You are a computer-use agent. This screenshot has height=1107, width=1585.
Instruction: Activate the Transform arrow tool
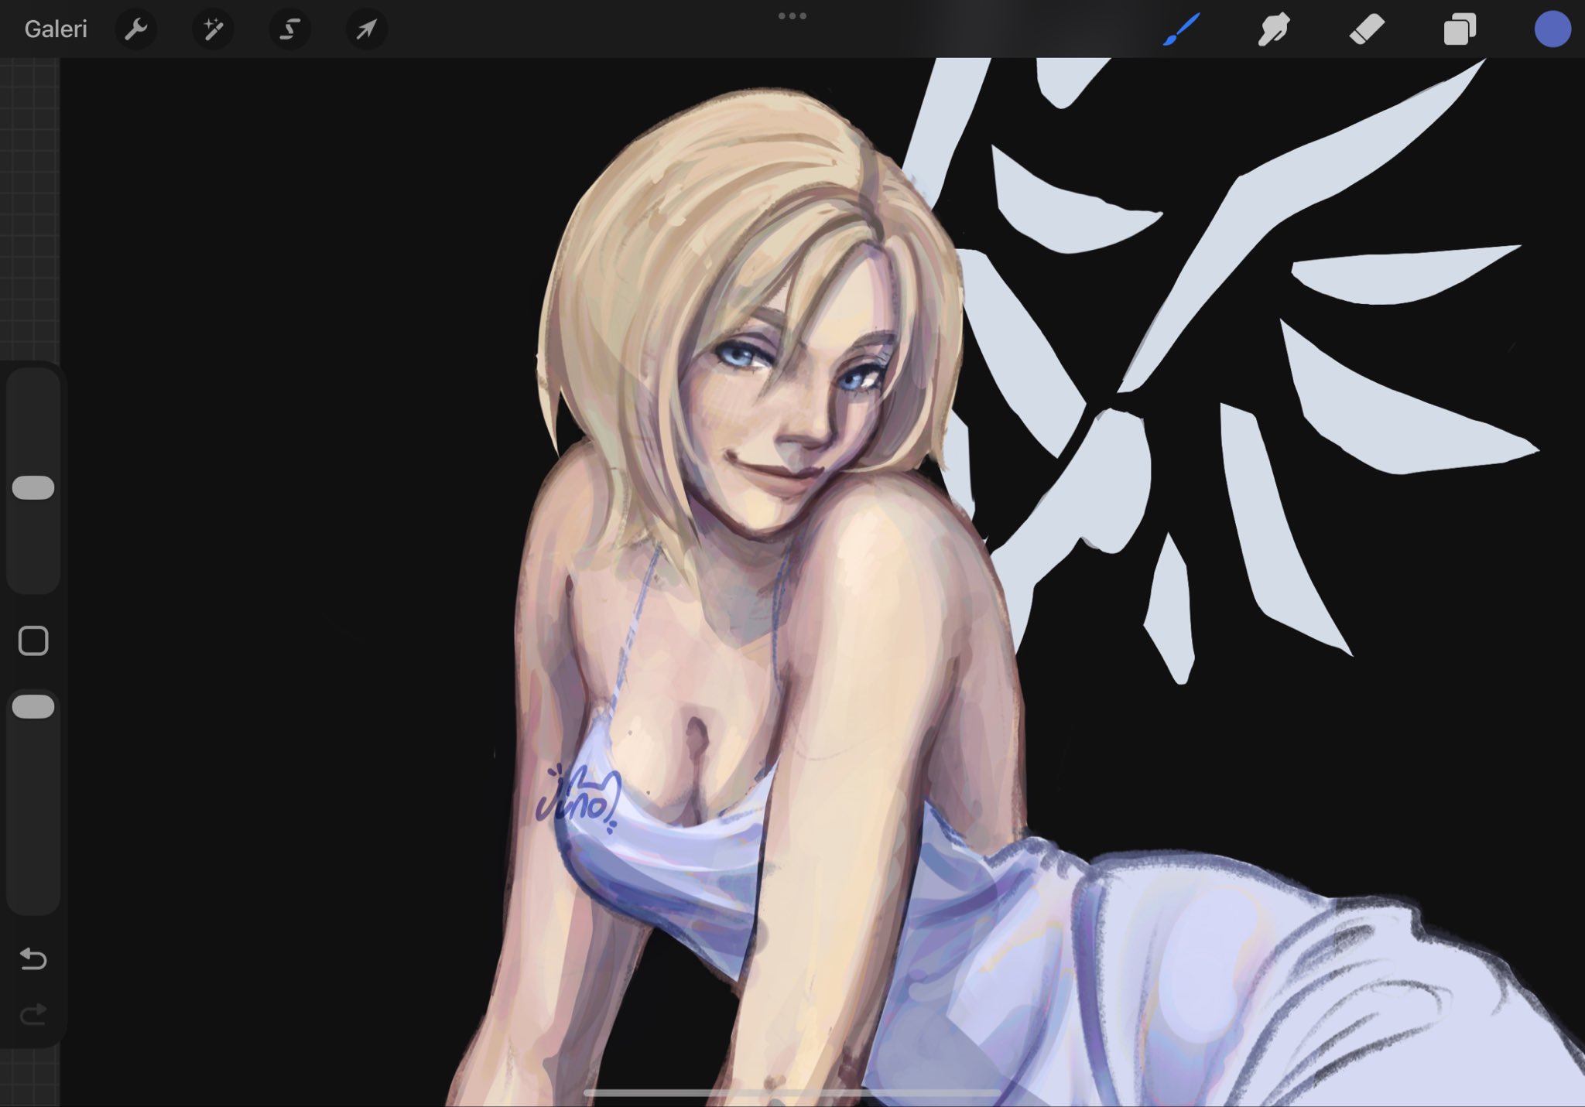(x=366, y=29)
